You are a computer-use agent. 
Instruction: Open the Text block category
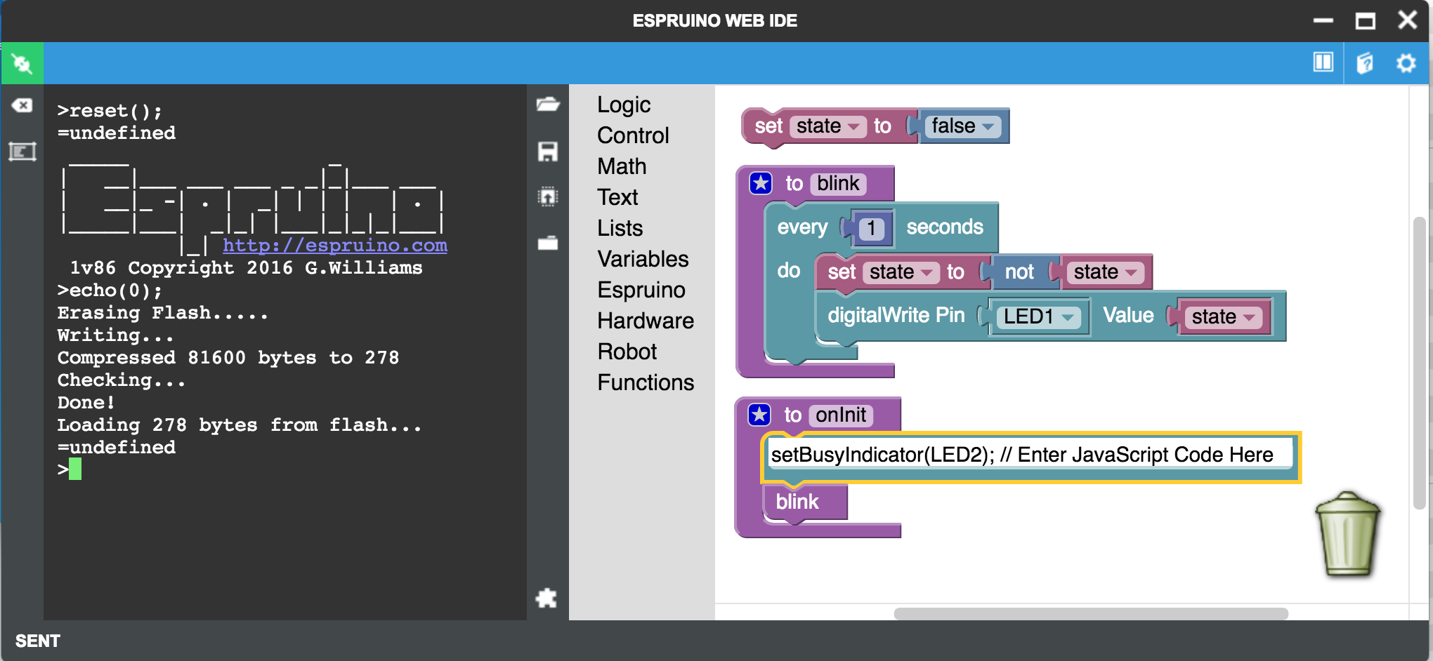617,197
